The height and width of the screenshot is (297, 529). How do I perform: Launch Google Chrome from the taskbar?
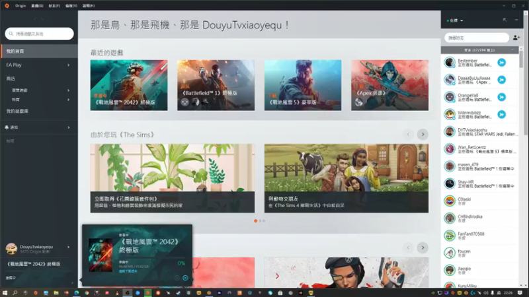point(87,293)
